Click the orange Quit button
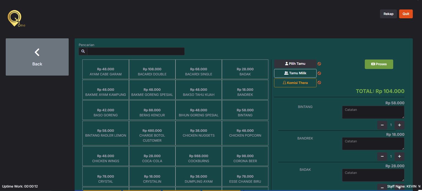This screenshot has width=422, height=191. pyautogui.click(x=406, y=14)
